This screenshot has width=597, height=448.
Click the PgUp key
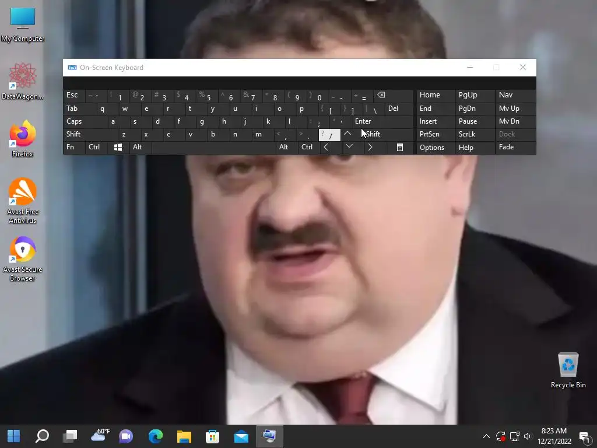point(475,95)
